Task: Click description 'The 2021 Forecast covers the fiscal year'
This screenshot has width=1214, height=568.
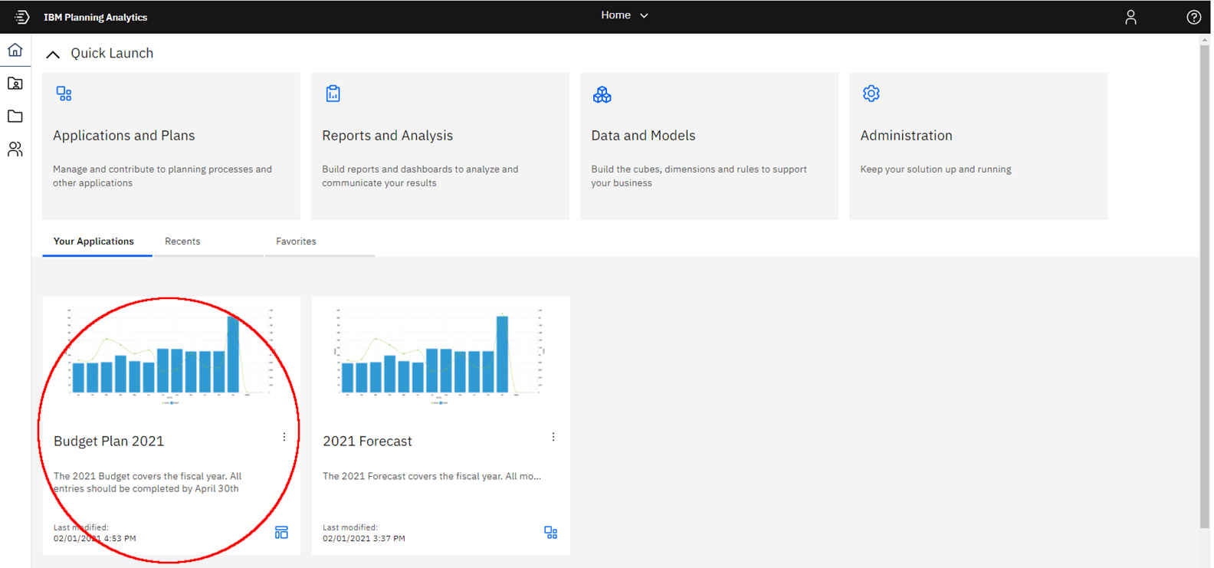Action: tap(431, 476)
